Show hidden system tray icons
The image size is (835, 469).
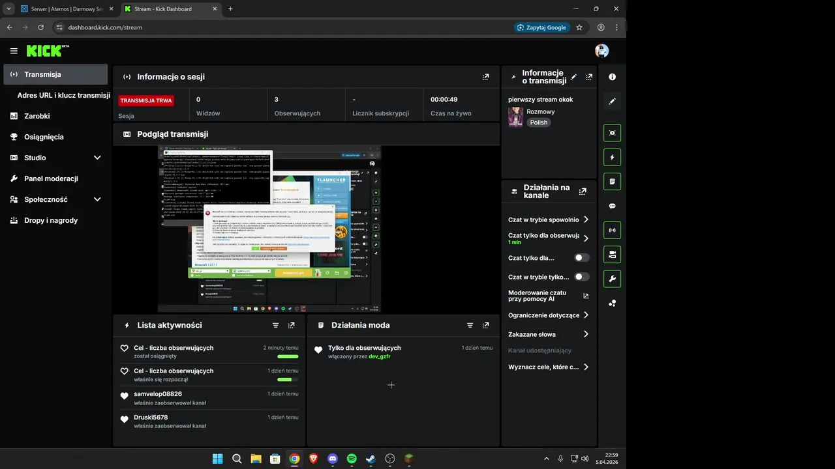tap(547, 459)
